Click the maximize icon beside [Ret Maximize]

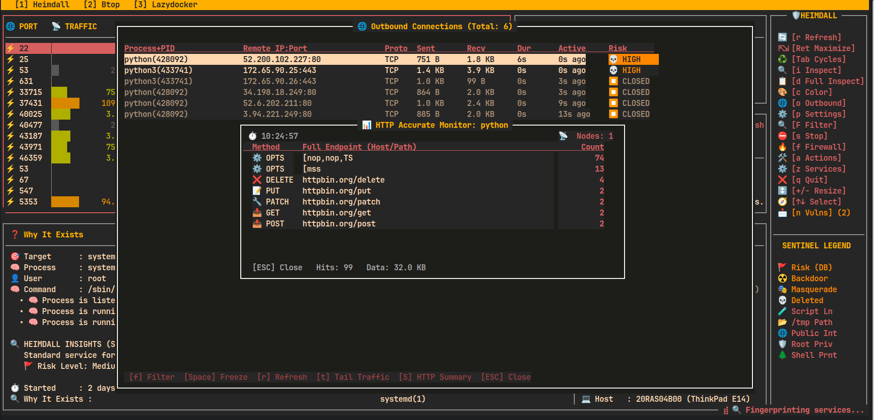pos(783,48)
